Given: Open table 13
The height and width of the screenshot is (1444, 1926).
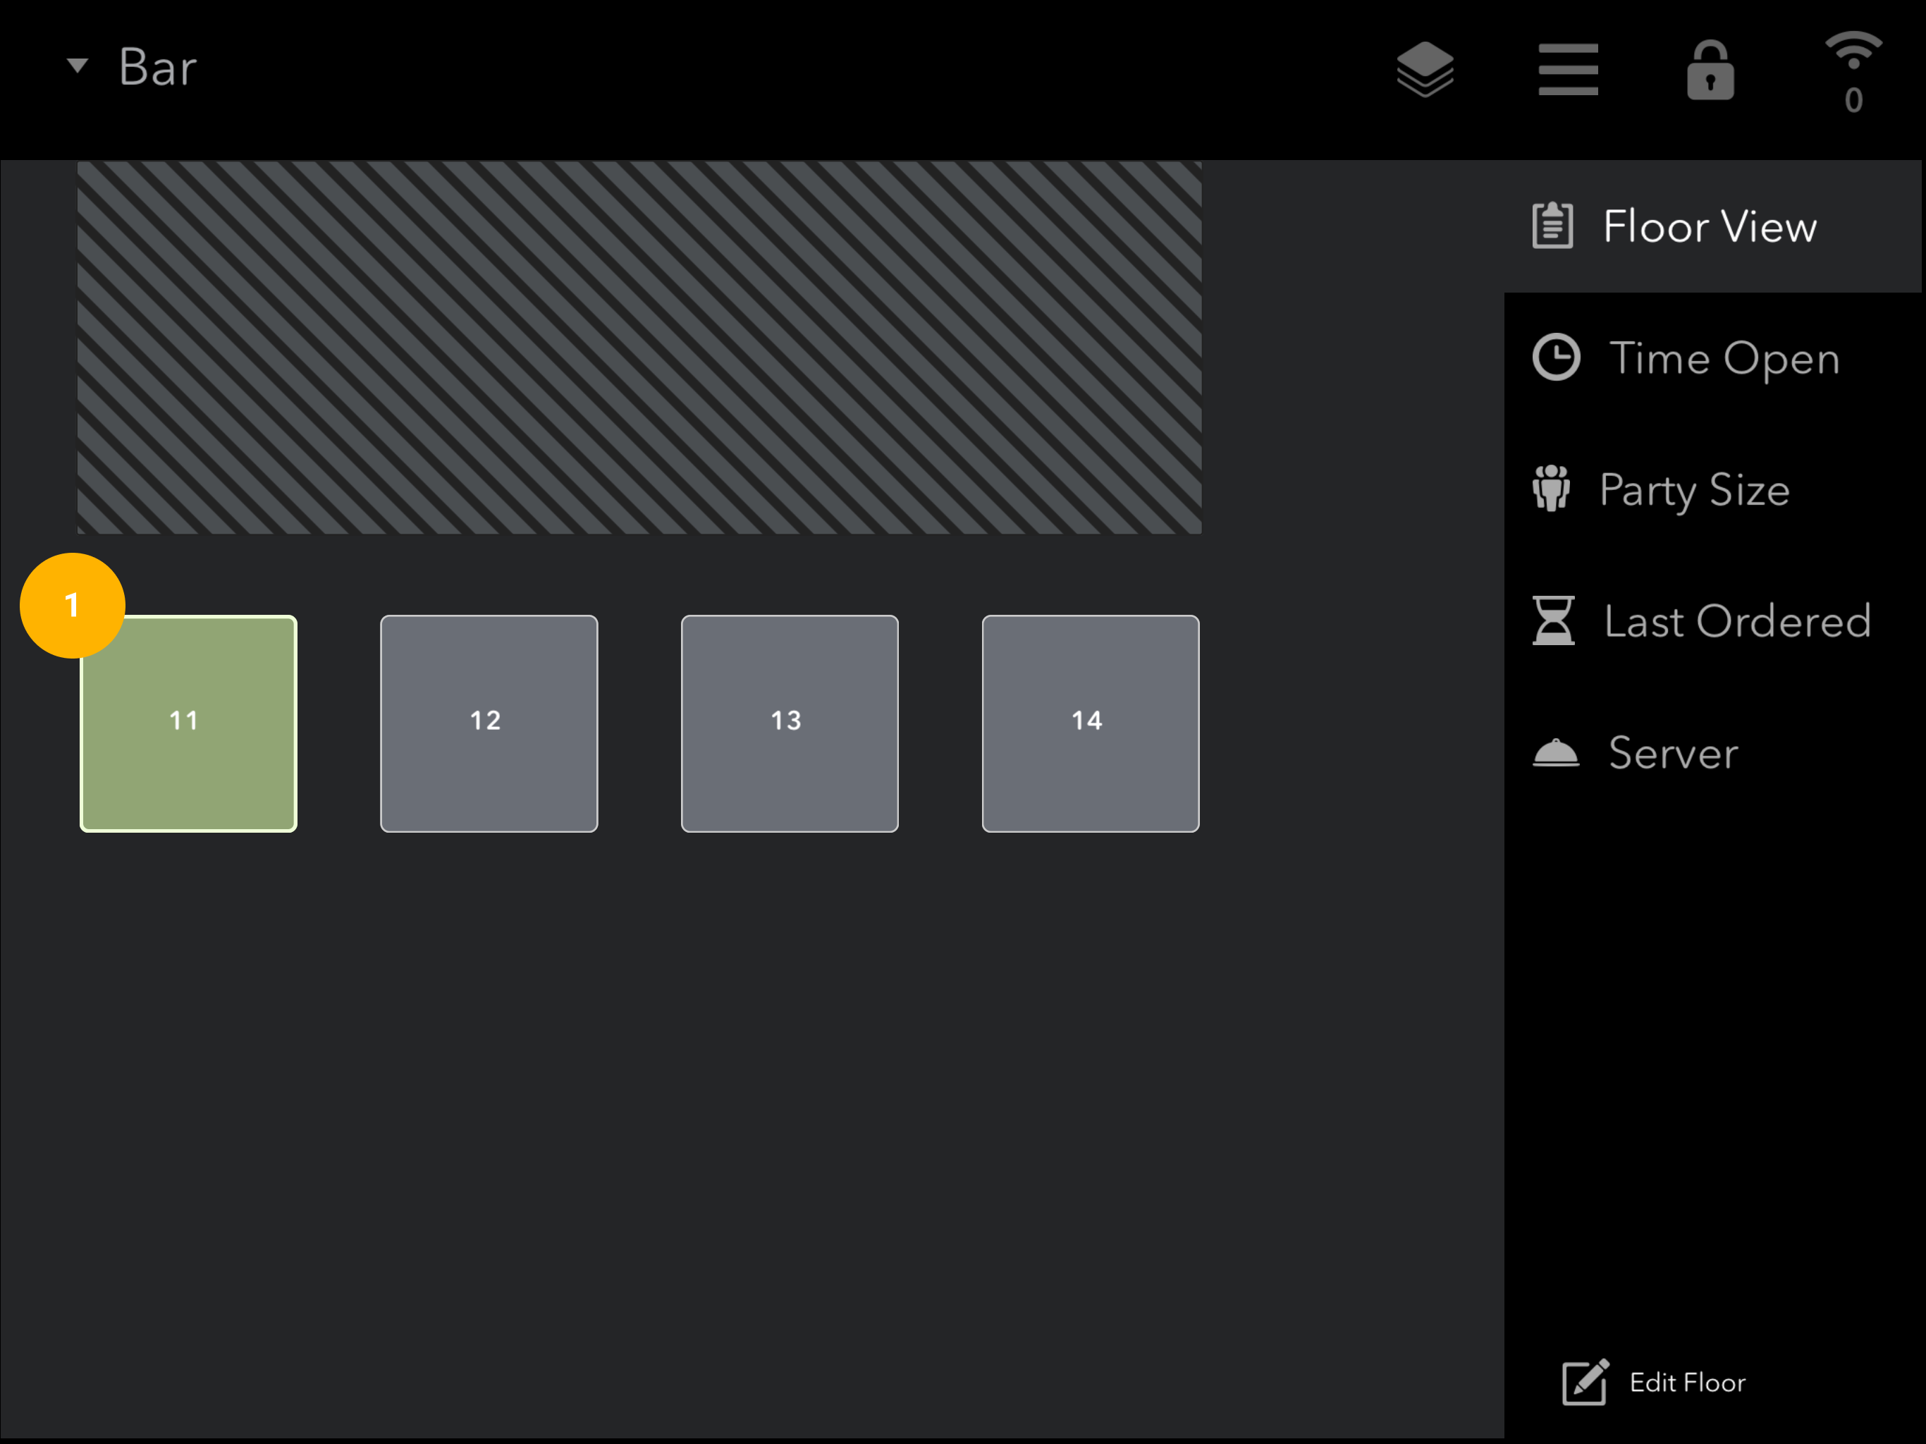Looking at the screenshot, I should click(790, 723).
